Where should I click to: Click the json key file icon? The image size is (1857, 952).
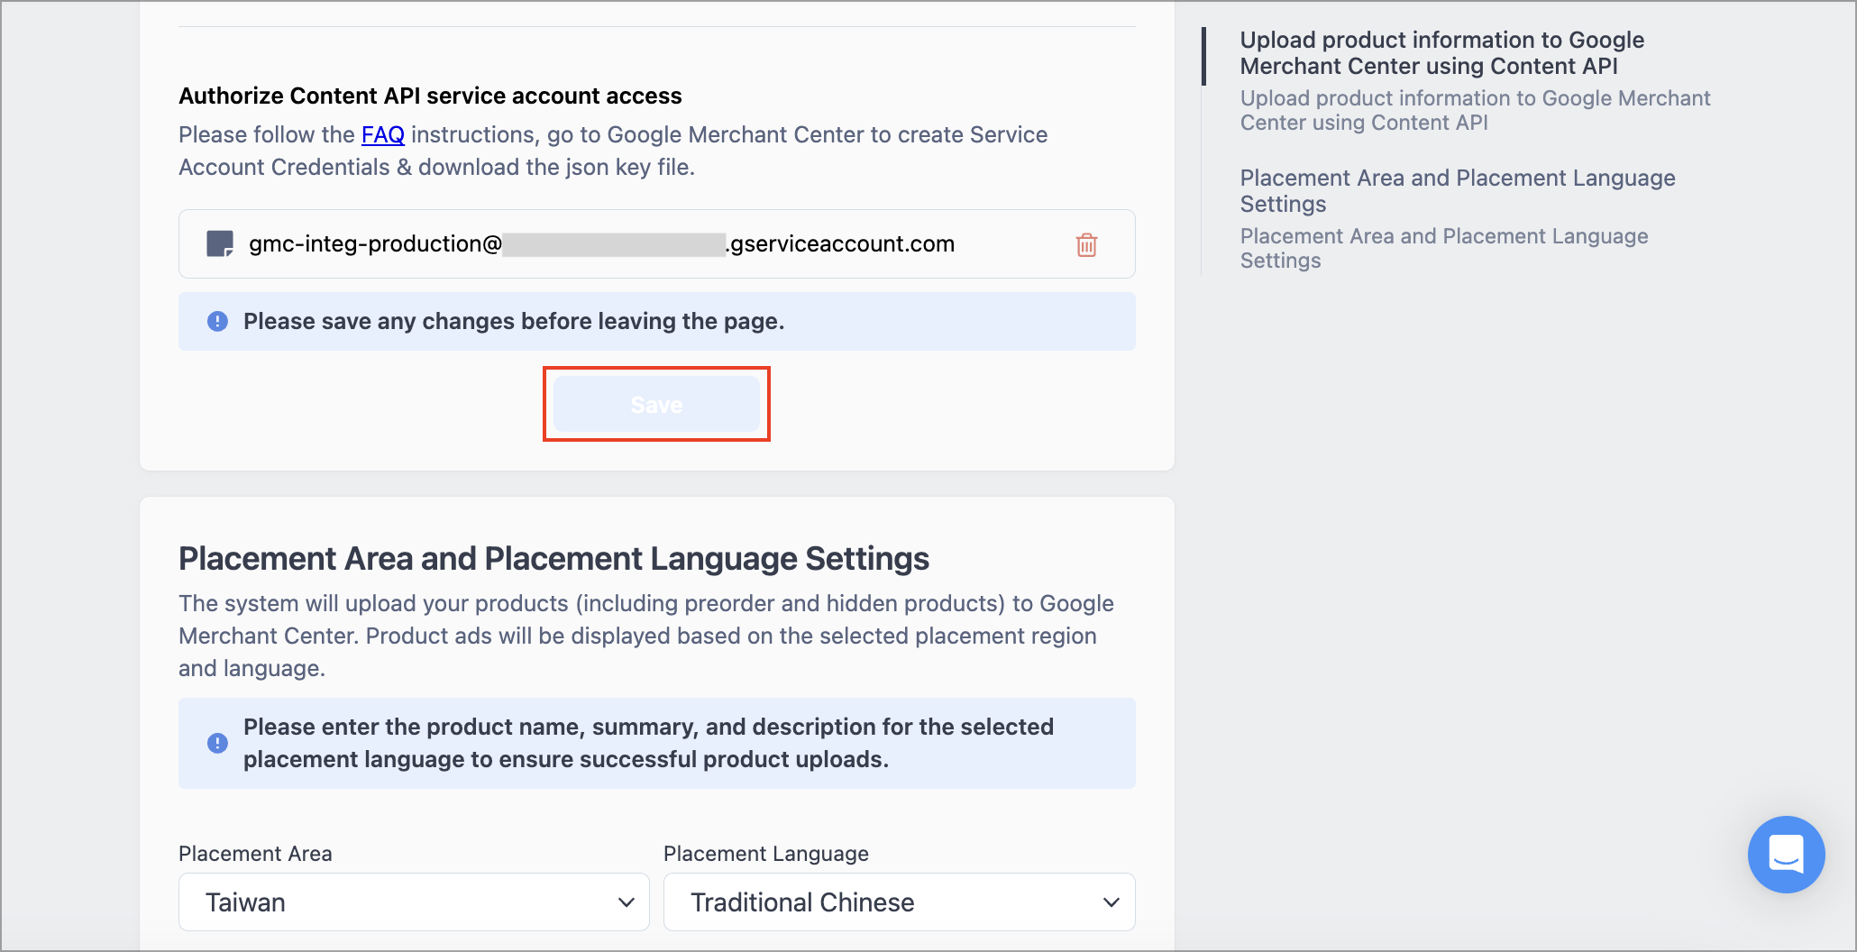point(220,244)
